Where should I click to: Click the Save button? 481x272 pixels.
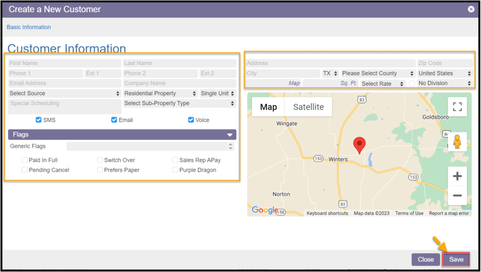[456, 259]
